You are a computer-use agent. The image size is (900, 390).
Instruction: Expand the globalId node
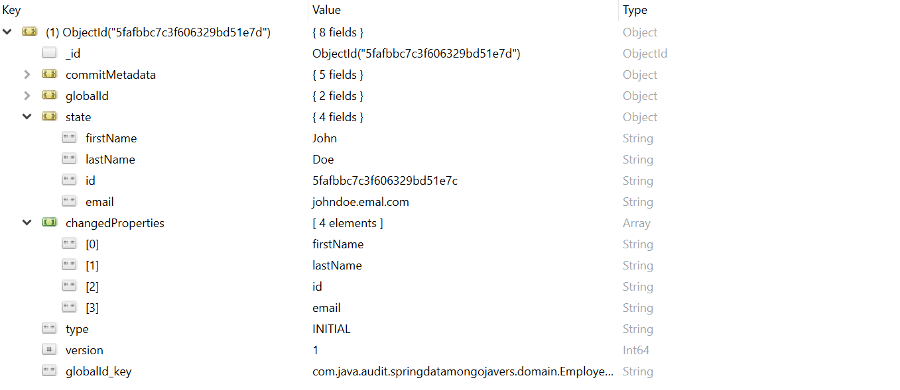27,96
